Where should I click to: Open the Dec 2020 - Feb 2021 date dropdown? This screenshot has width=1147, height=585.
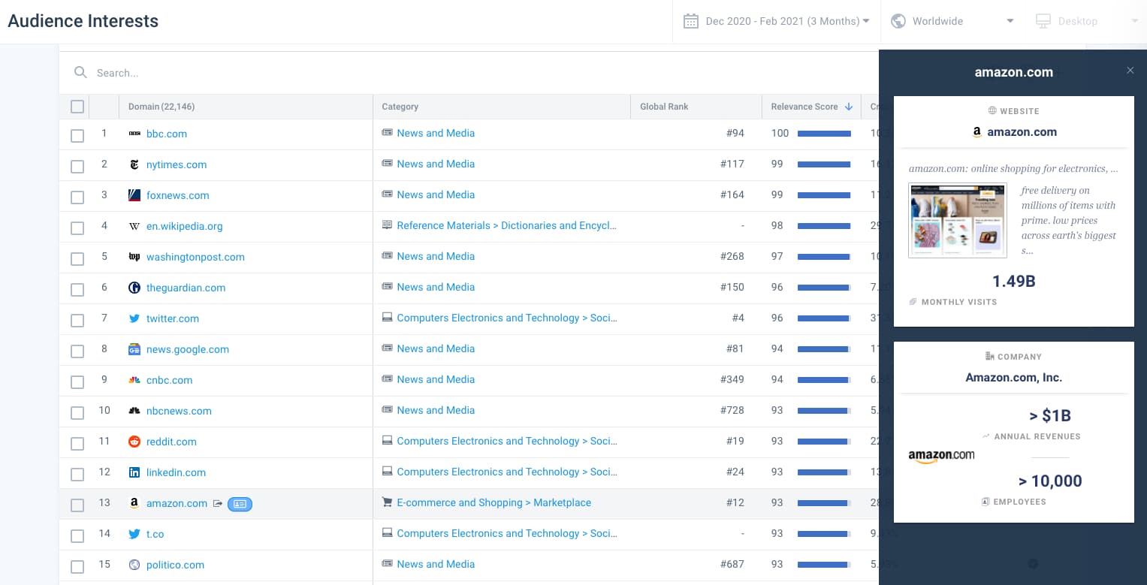(x=776, y=21)
